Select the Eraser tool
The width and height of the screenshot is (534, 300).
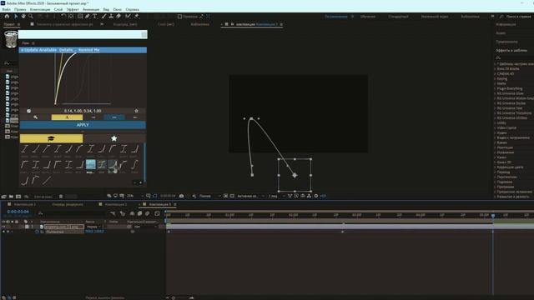[x=118, y=16]
